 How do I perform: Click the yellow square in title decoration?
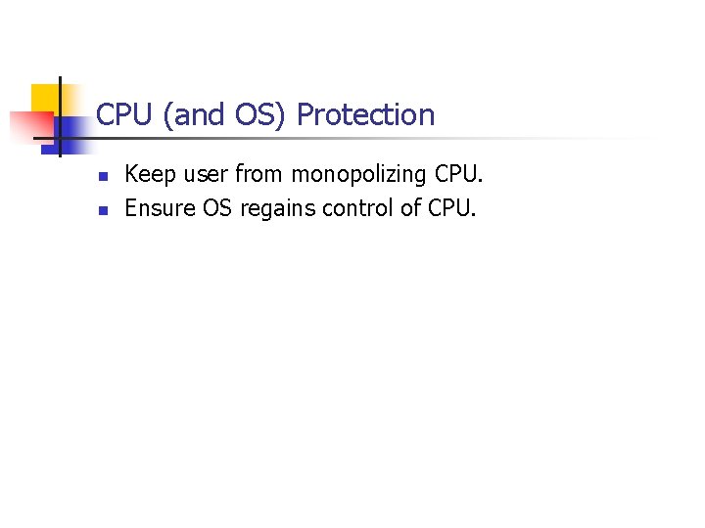click(x=44, y=98)
